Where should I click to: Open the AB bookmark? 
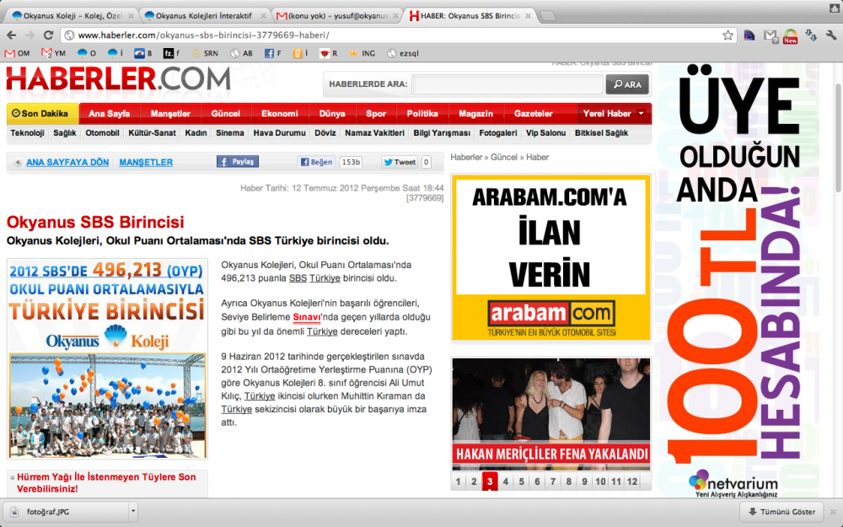(242, 53)
